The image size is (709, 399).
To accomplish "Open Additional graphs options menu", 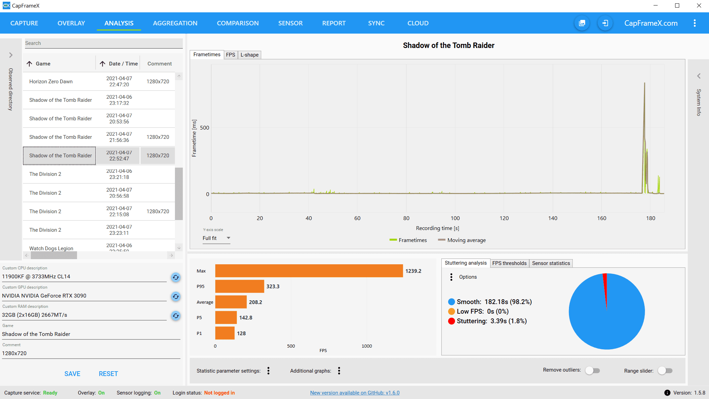I will click(x=339, y=371).
